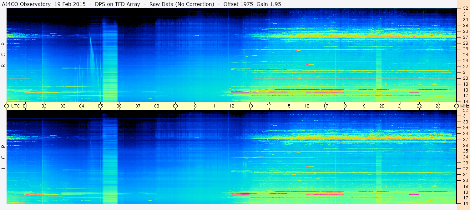470x210 pixels.
Task: Select hour marker 11 on UTC axis
Action: click(213, 106)
